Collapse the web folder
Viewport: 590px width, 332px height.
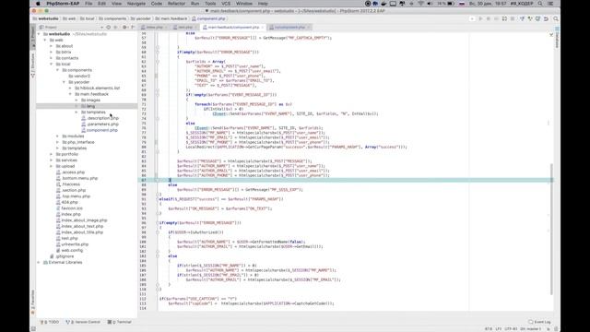coord(45,40)
